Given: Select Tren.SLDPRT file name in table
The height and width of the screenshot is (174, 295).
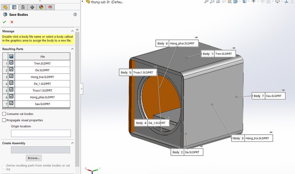Looking at the screenshot, I should pyautogui.click(x=42, y=64).
